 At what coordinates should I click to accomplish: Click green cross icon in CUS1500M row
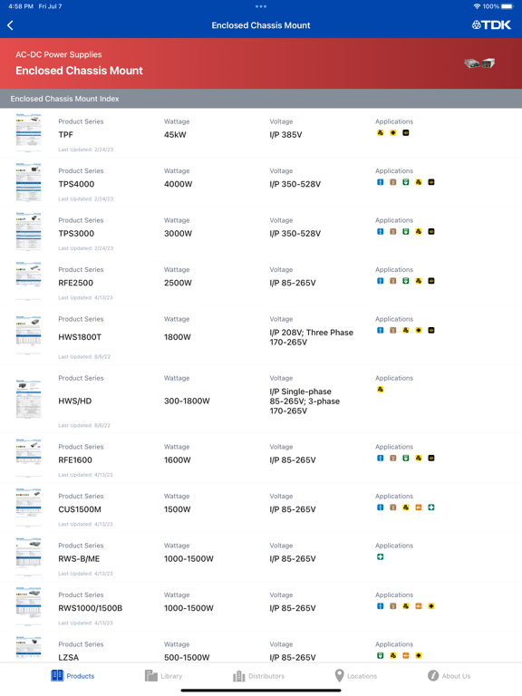click(431, 507)
